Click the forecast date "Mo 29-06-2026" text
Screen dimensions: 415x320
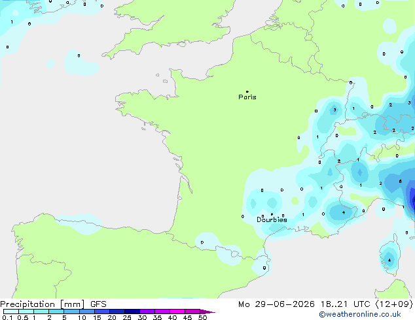coord(276,304)
